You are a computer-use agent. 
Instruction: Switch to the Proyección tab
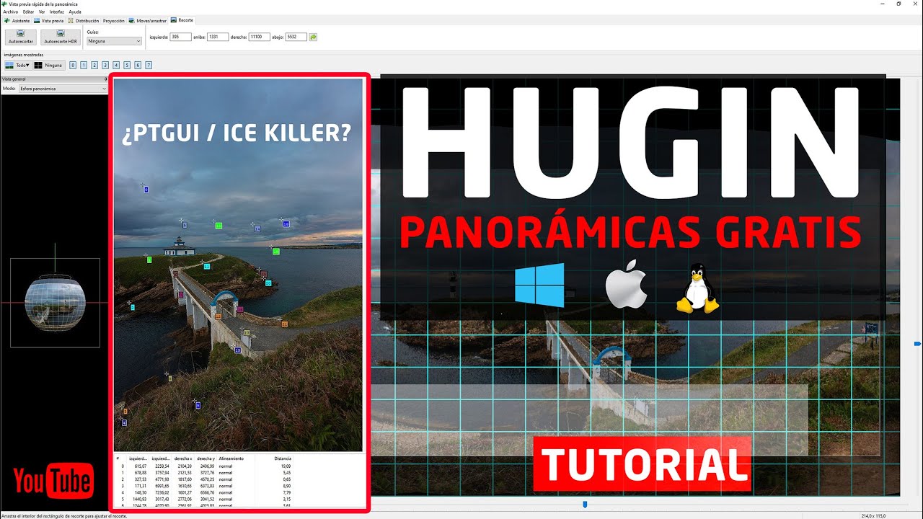[x=114, y=21]
